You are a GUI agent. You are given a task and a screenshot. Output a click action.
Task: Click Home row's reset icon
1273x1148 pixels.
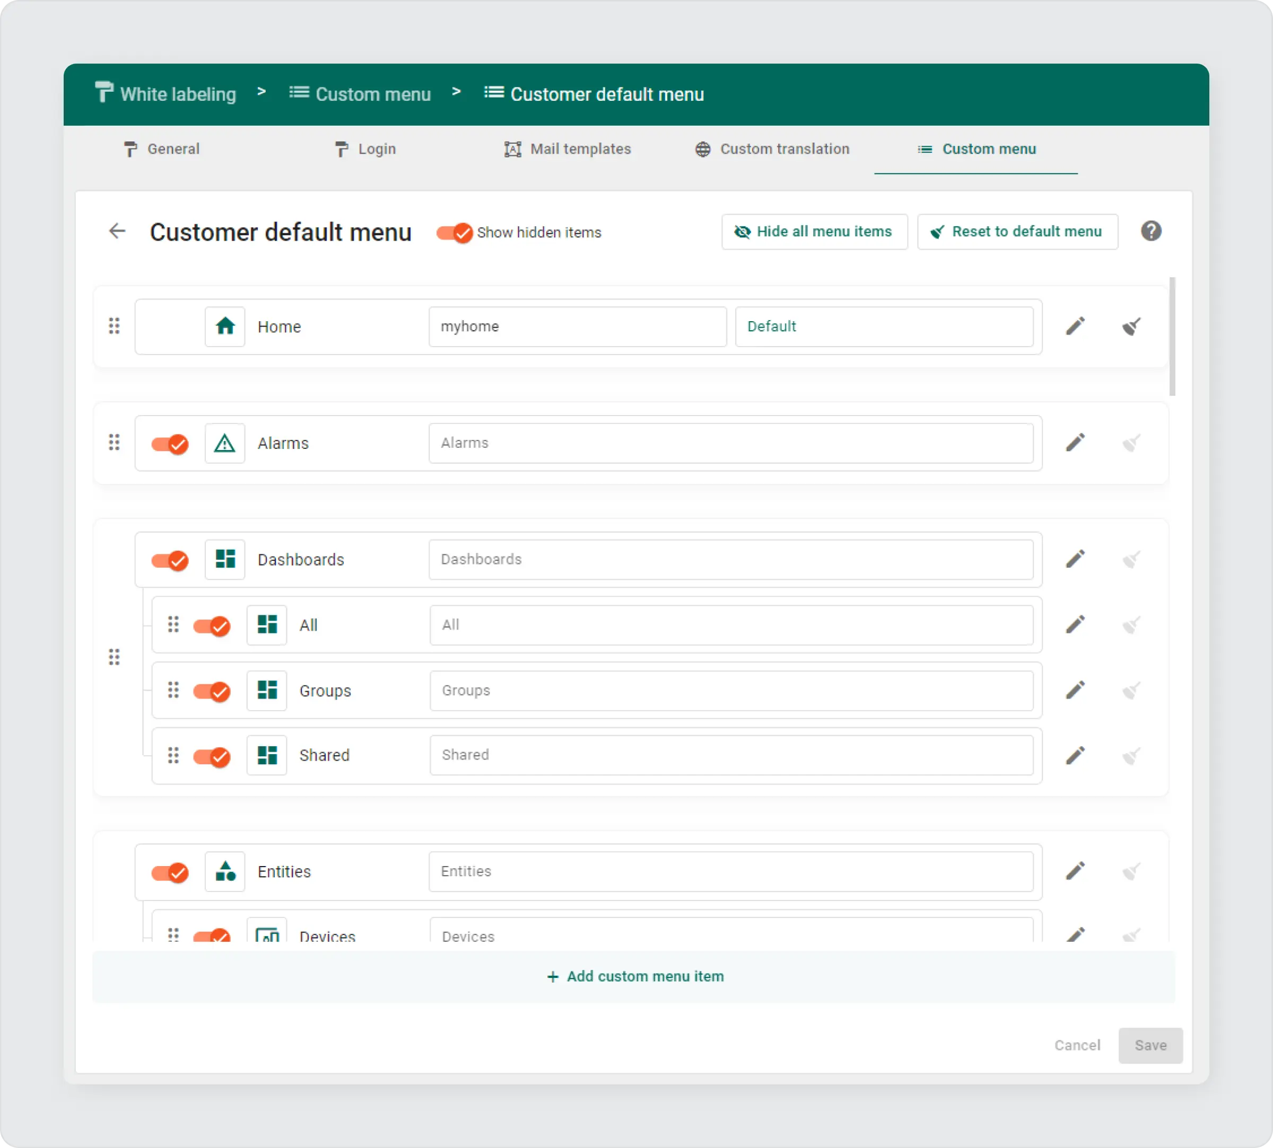[x=1130, y=326]
